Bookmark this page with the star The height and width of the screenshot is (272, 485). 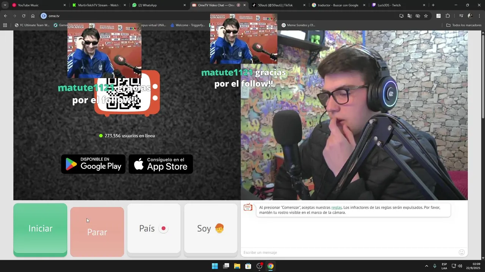click(x=426, y=16)
